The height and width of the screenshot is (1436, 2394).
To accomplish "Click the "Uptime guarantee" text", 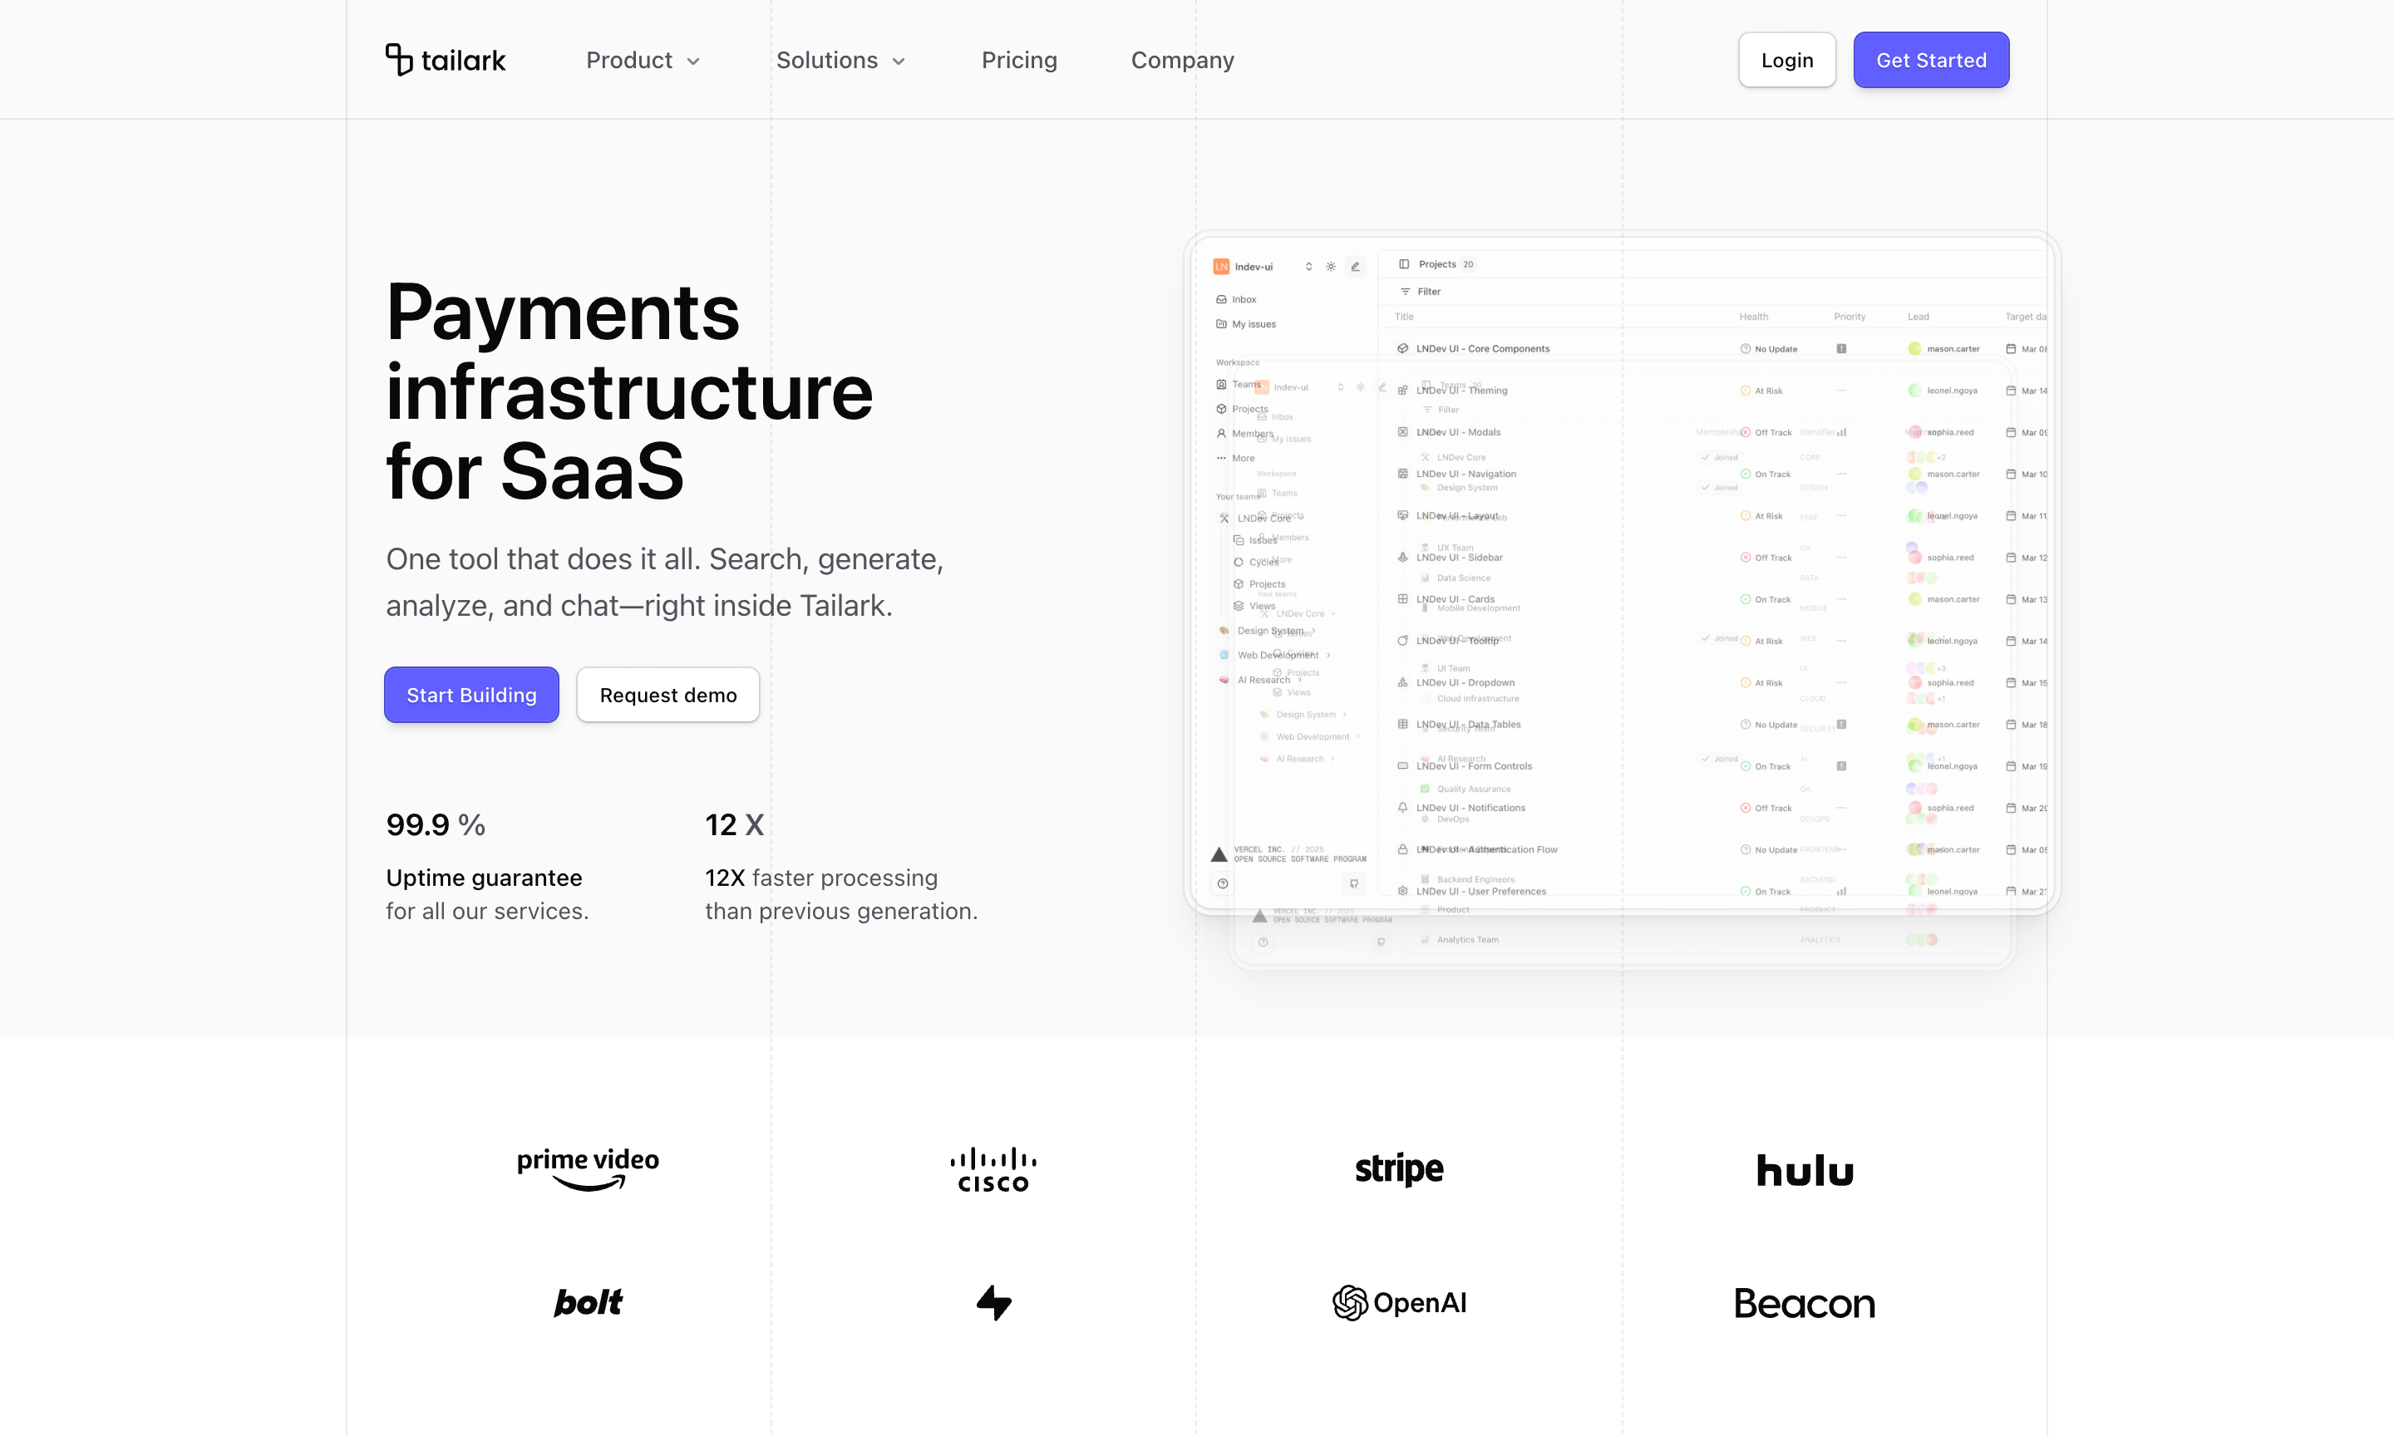I will coord(484,878).
